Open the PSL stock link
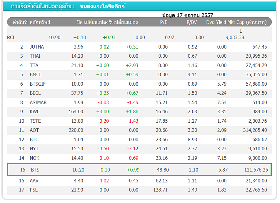This screenshot has width=280, height=203. 34,190
